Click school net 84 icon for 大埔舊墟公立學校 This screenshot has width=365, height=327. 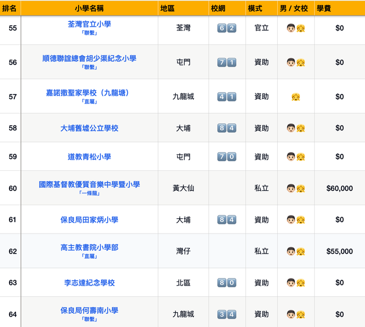pos(227,128)
